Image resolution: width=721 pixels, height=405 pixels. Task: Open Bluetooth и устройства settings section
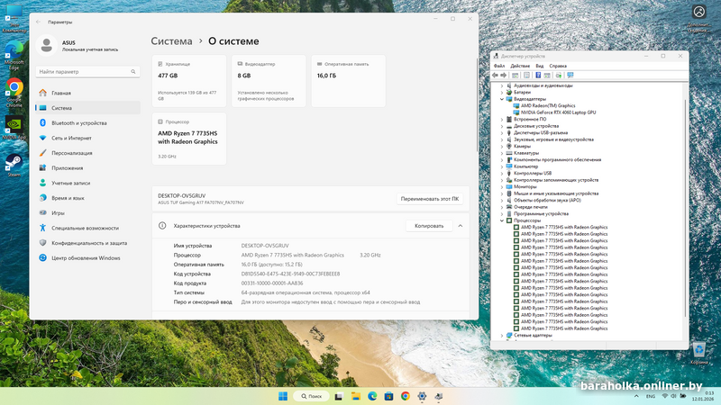click(x=78, y=122)
